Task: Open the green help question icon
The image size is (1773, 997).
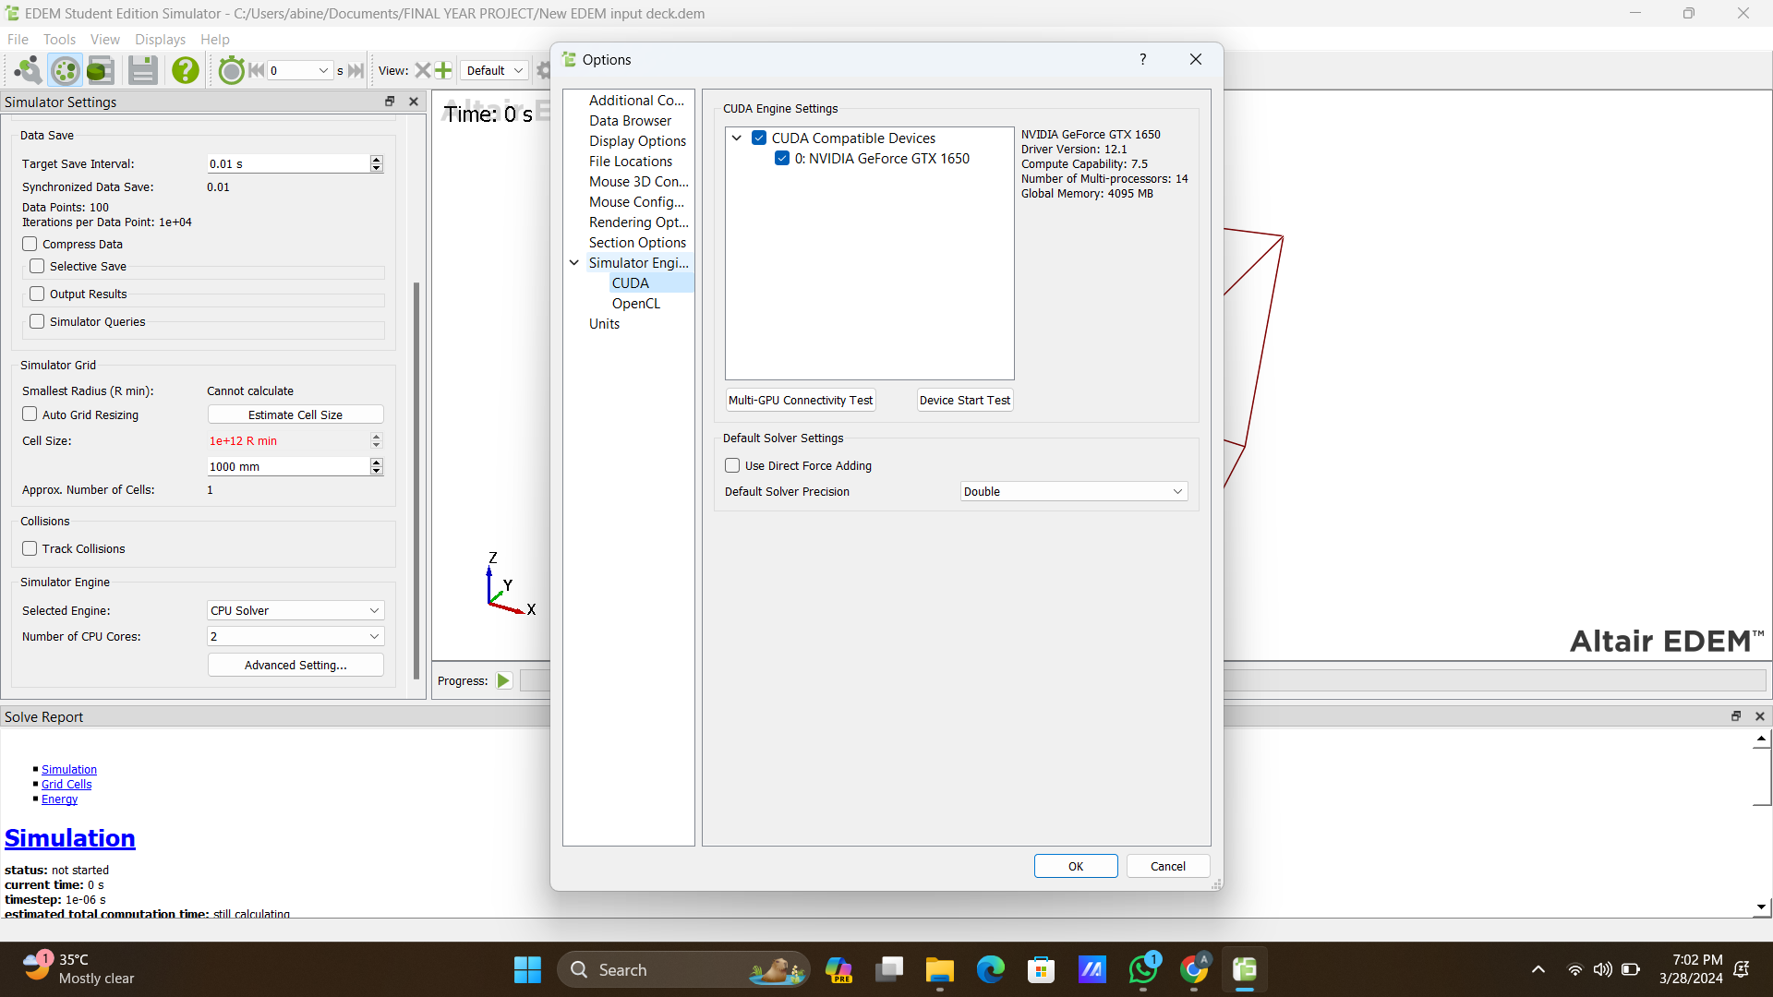Action: tap(185, 70)
